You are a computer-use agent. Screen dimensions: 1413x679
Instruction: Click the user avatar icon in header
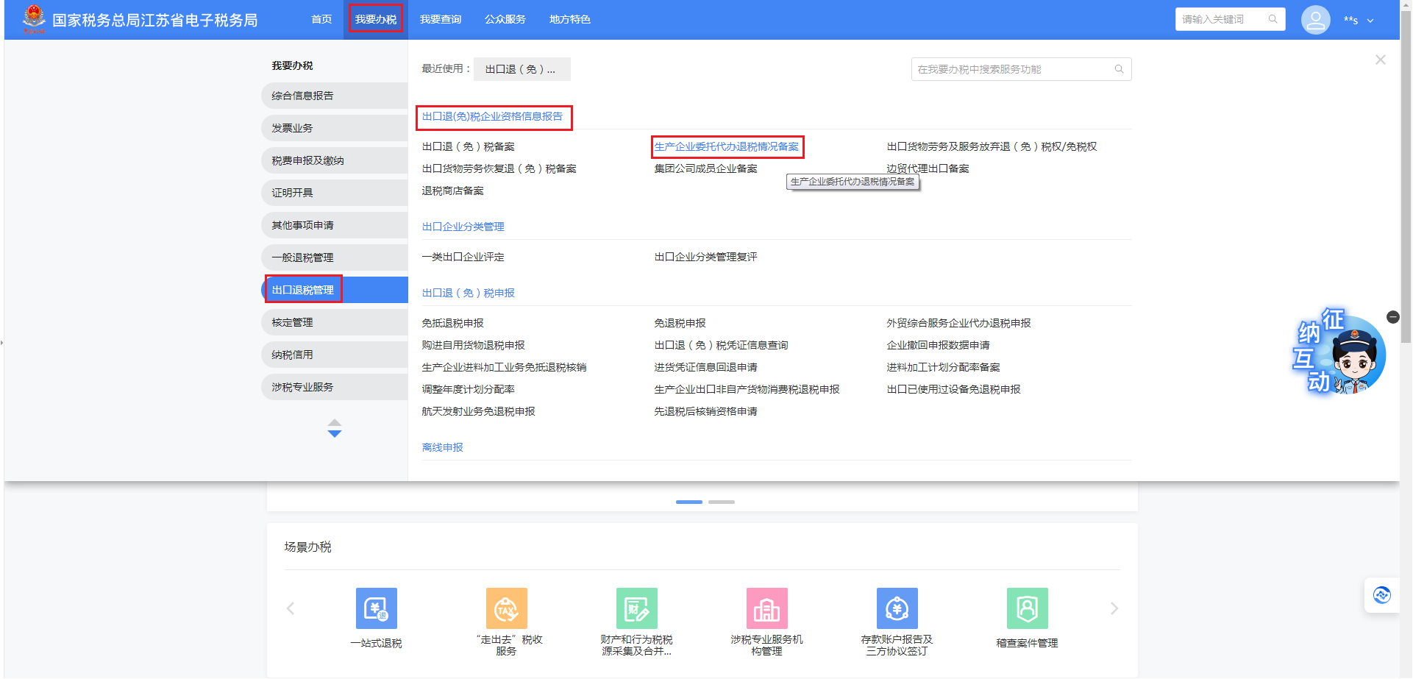tap(1315, 20)
